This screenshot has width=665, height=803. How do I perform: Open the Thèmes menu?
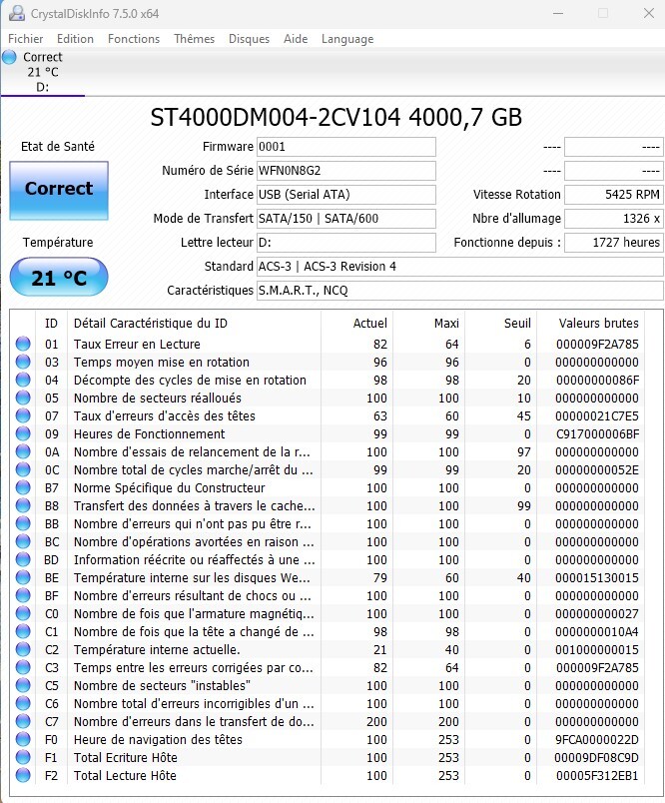click(x=194, y=39)
